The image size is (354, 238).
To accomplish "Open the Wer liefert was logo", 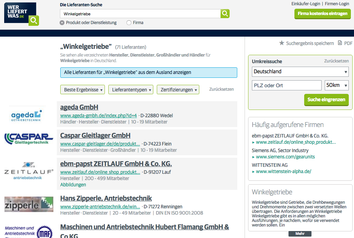I will click(x=22, y=14).
